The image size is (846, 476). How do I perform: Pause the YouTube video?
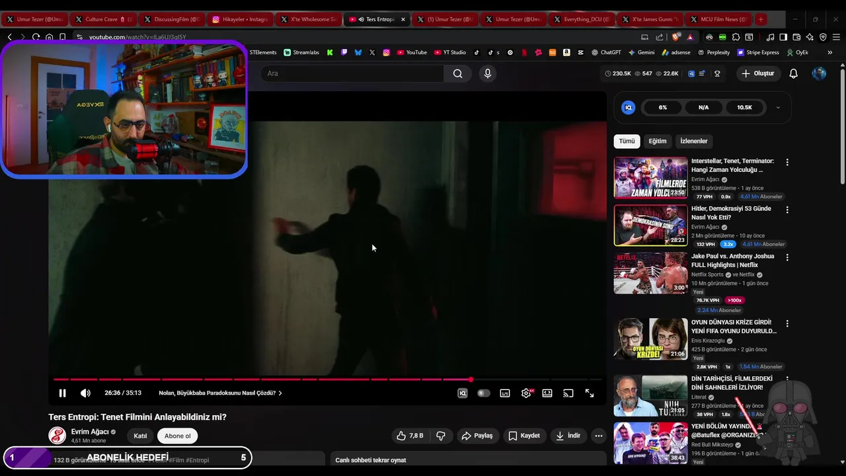(x=62, y=393)
